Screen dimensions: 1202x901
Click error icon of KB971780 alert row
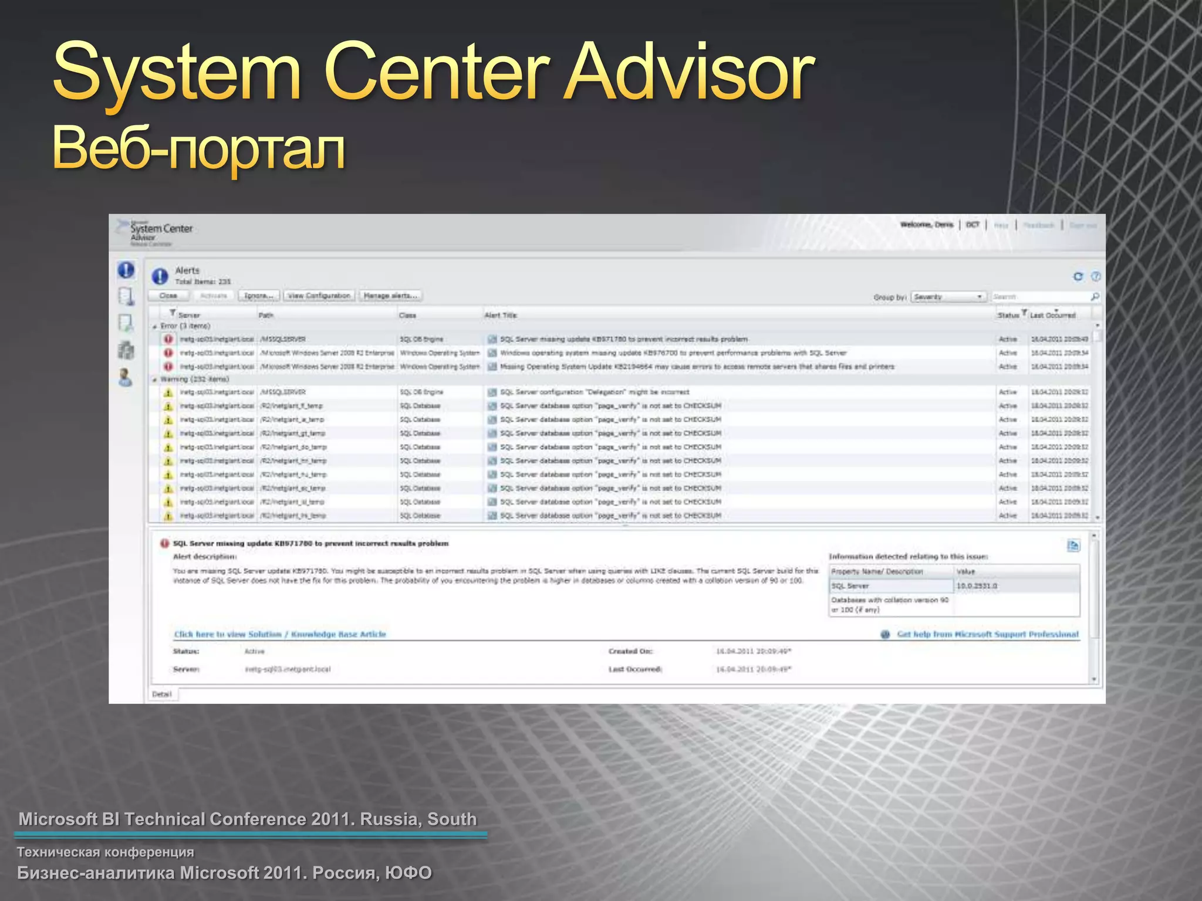168,339
